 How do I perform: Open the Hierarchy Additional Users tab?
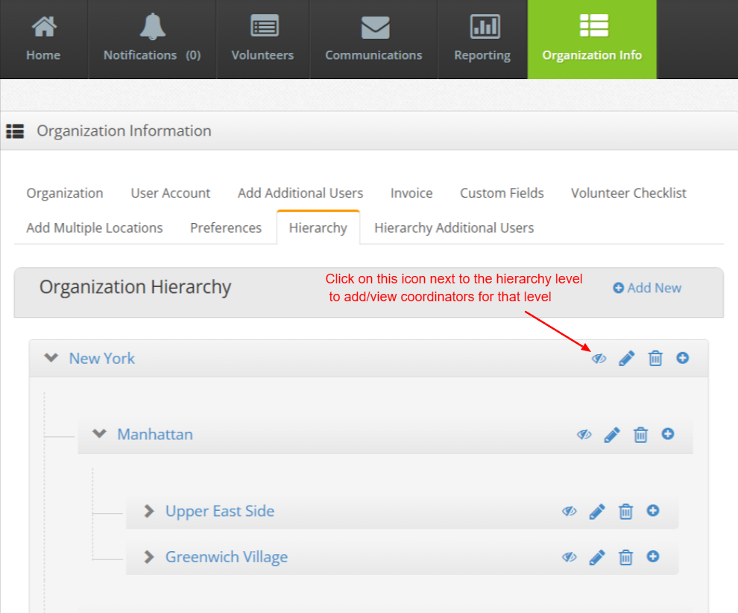(x=454, y=227)
